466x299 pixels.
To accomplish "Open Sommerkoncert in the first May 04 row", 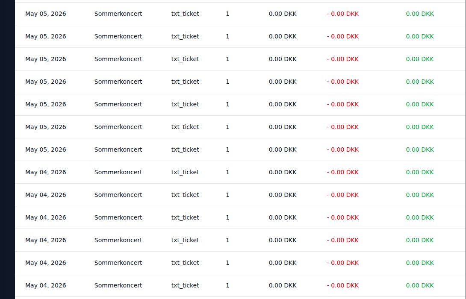I will point(118,172).
